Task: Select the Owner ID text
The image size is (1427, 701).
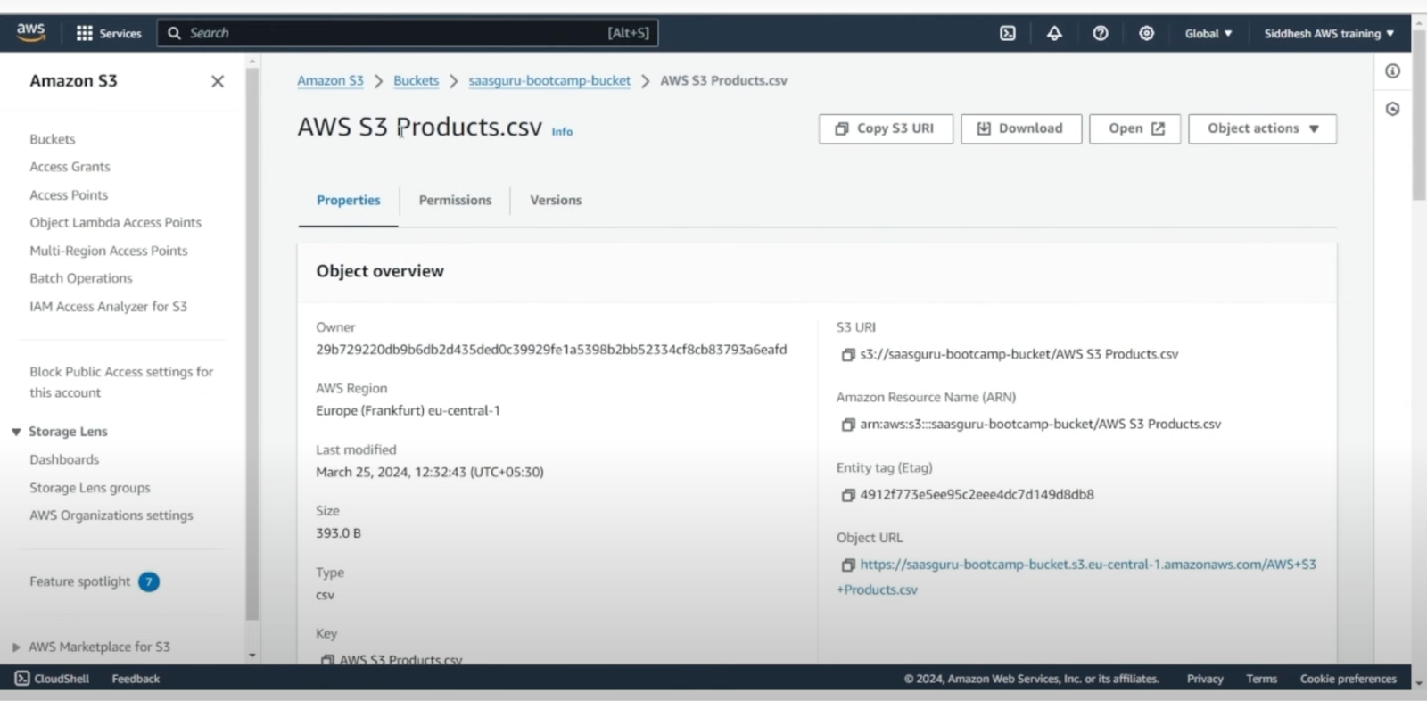Action: click(x=551, y=350)
